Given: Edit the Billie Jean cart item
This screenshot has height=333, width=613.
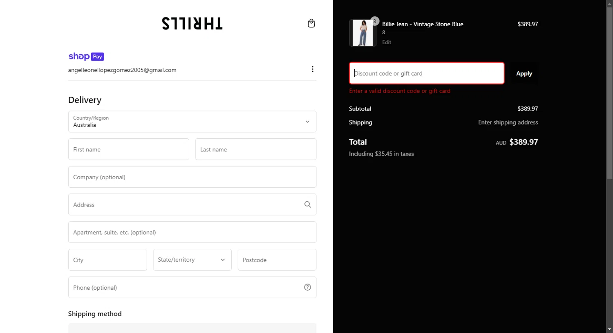Looking at the screenshot, I should pos(386,42).
